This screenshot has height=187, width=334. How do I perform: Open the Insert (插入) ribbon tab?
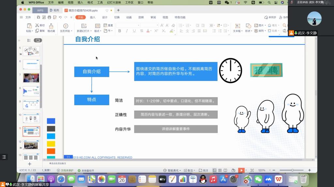(x=93, y=18)
